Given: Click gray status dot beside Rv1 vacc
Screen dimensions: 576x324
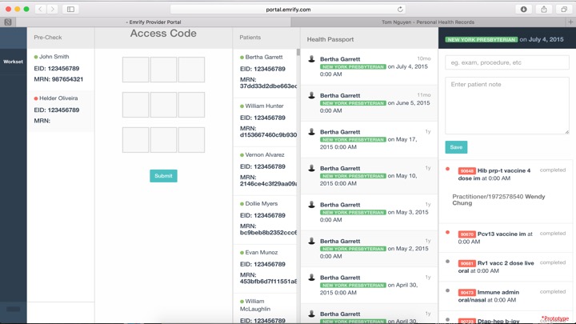Looking at the screenshot, I should pyautogui.click(x=447, y=262).
